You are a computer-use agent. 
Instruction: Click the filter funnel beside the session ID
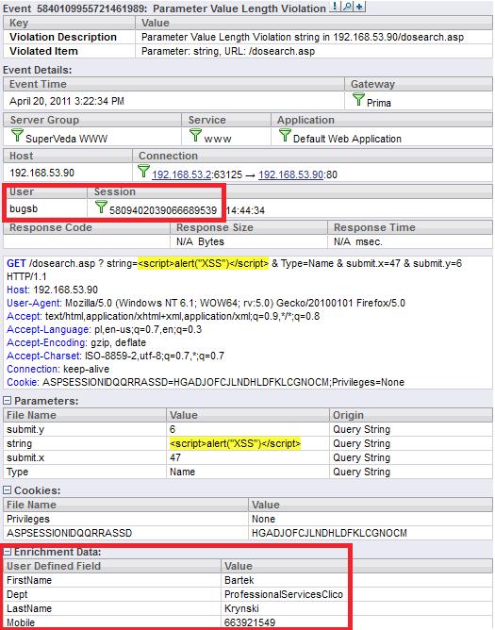tap(101, 207)
